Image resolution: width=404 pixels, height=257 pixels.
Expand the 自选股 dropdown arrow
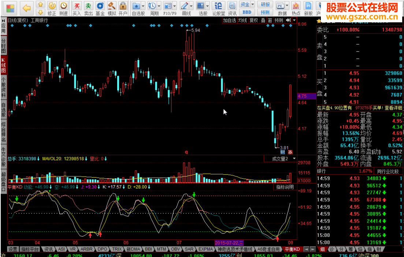pos(143,5)
